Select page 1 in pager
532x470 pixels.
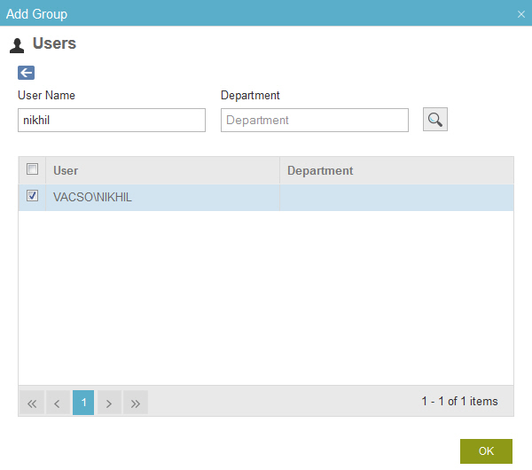(x=83, y=403)
